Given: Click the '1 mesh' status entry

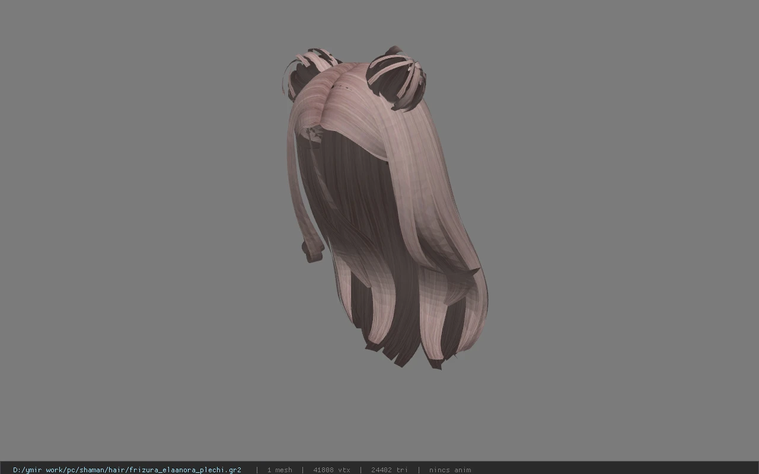Looking at the screenshot, I should [279, 470].
